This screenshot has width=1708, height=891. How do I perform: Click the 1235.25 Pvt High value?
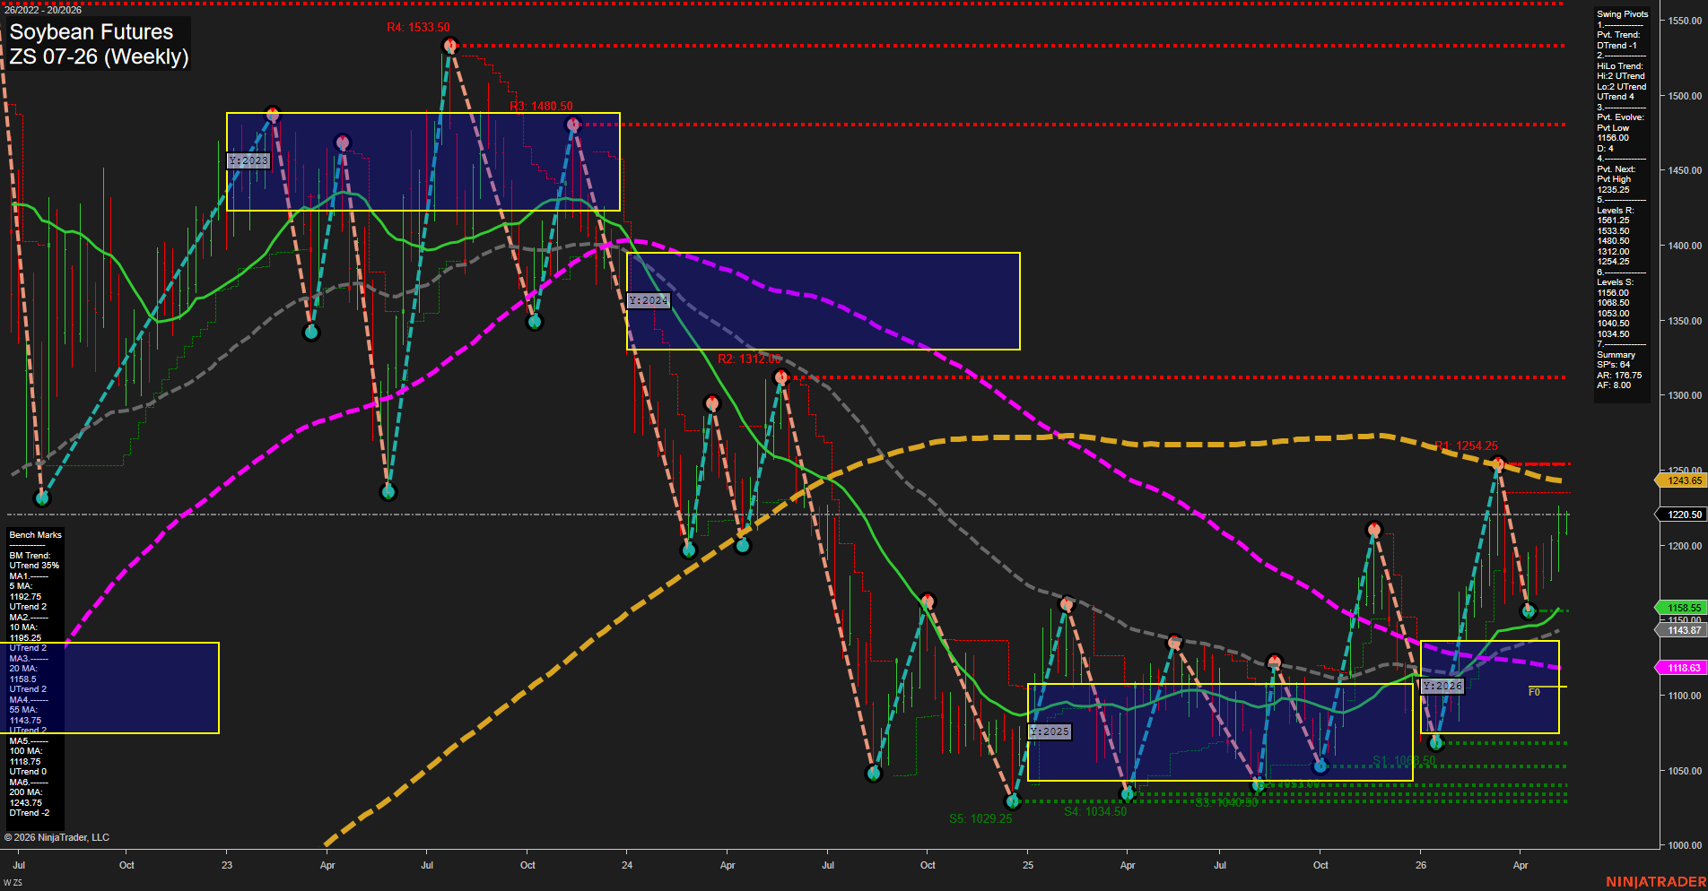pyautogui.click(x=1613, y=190)
